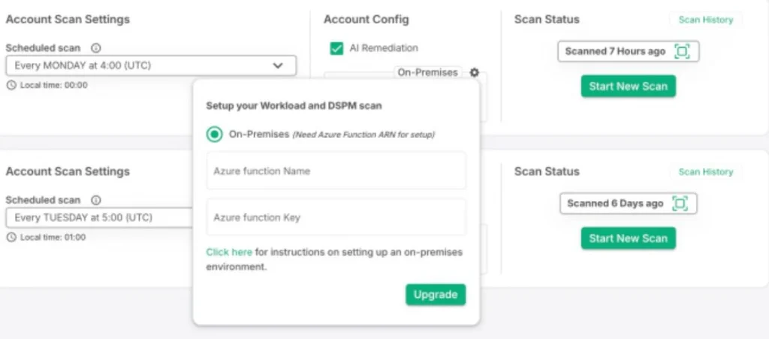The height and width of the screenshot is (339, 769).
Task: Open the gear settings icon beside On-Premises
Action: point(474,73)
